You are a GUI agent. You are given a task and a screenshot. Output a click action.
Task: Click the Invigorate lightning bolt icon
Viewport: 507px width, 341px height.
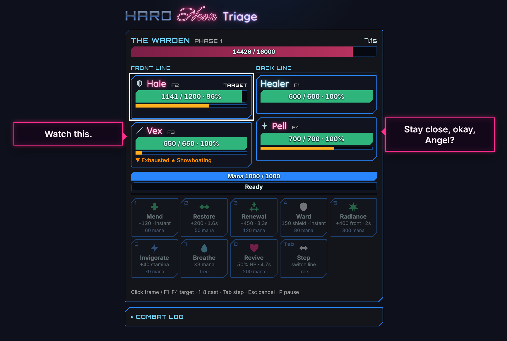point(154,248)
